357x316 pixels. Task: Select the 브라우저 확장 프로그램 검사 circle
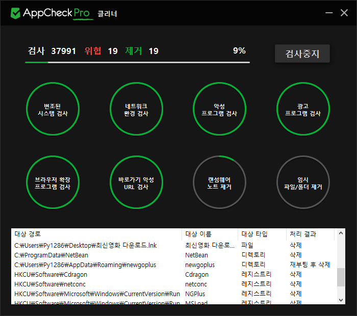53,182
